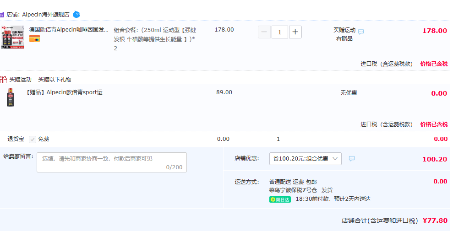Decrease quantity with the minus button
The image size is (453, 231).
[x=264, y=32]
